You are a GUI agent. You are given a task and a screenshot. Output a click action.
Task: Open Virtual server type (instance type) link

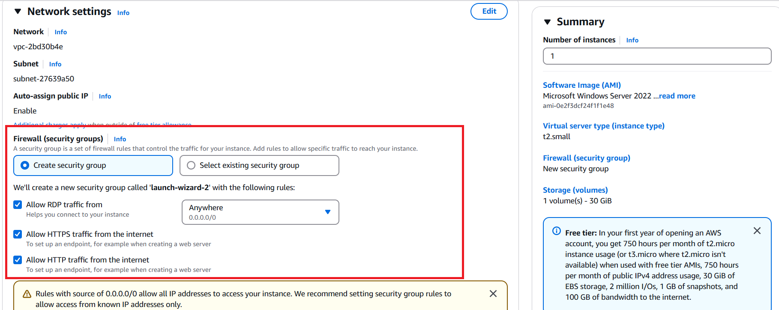pos(603,126)
